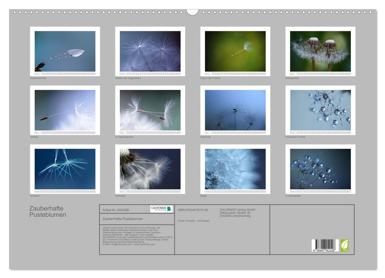Click the Zartheit image
This screenshot has width=385, height=278.
pyautogui.click(x=65, y=110)
